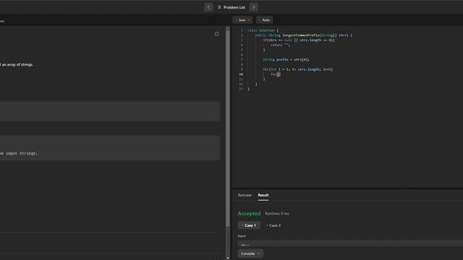Click the Input field showing strs =

350,243
